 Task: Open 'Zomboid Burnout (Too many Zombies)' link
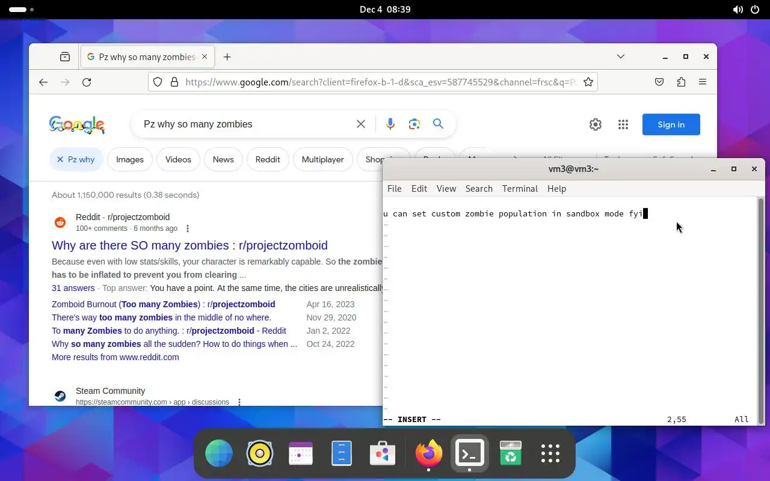[164, 304]
